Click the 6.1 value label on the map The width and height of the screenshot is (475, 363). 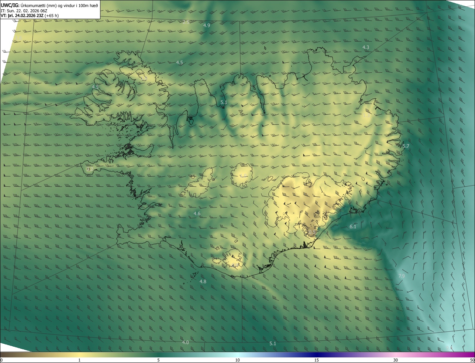(353, 226)
